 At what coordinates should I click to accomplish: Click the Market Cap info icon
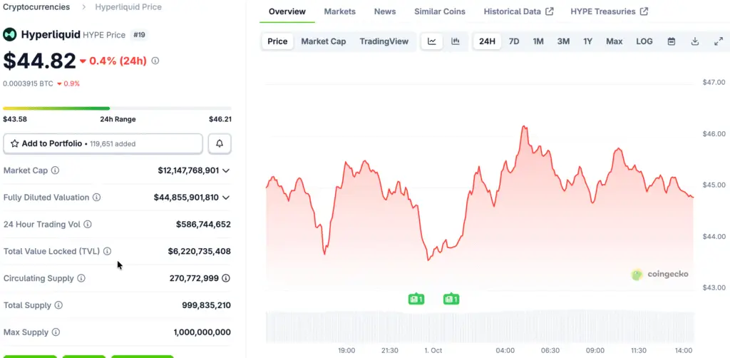click(x=56, y=170)
